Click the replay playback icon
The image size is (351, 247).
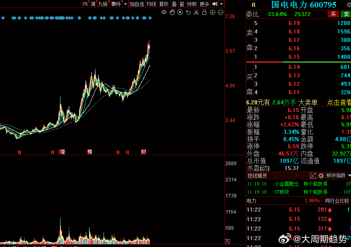pyautogui.click(x=180, y=12)
